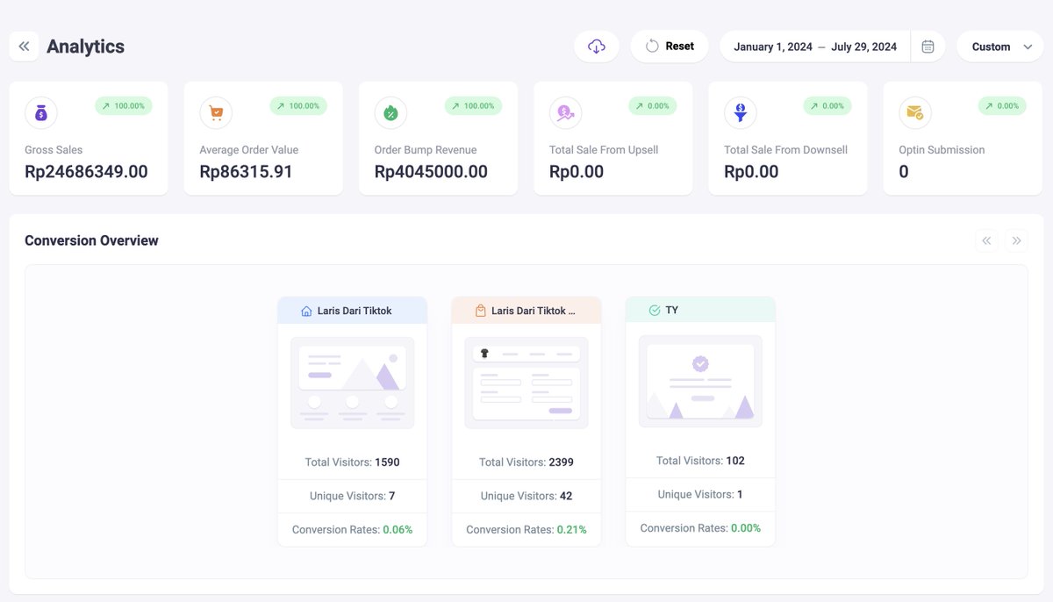Click the Optin Submission label
Viewport: 1053px width, 602px height.
[942, 150]
